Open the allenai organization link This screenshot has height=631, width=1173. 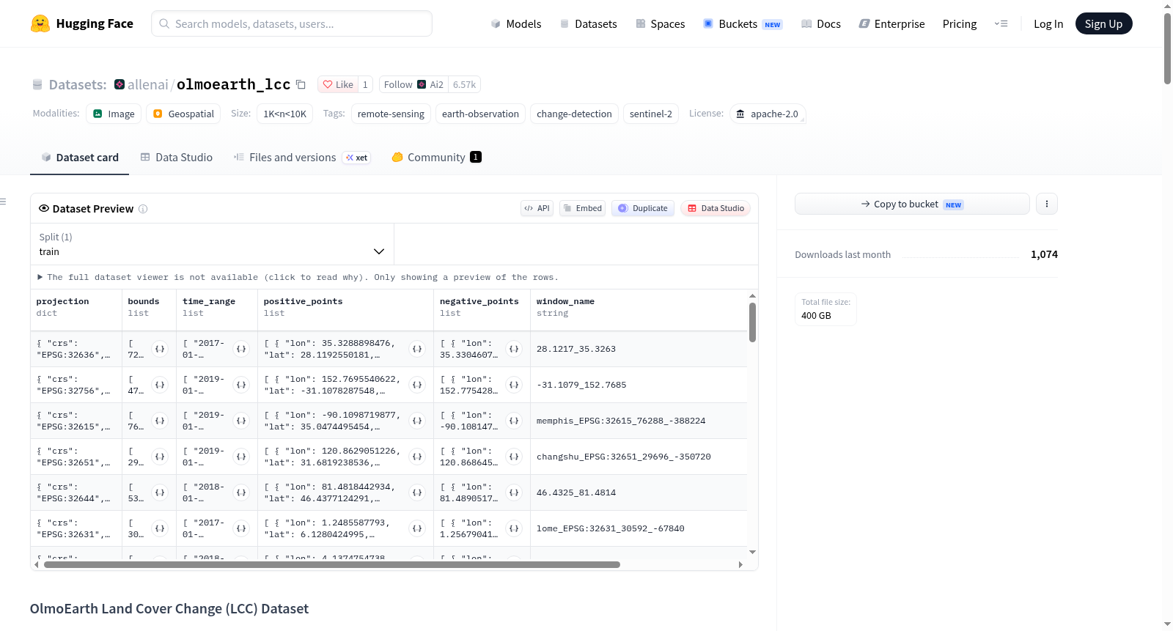[148, 84]
